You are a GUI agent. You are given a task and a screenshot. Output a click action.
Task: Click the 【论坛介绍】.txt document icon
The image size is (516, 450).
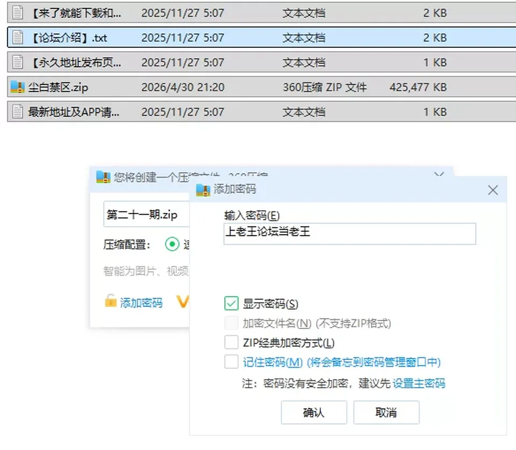coord(18,38)
